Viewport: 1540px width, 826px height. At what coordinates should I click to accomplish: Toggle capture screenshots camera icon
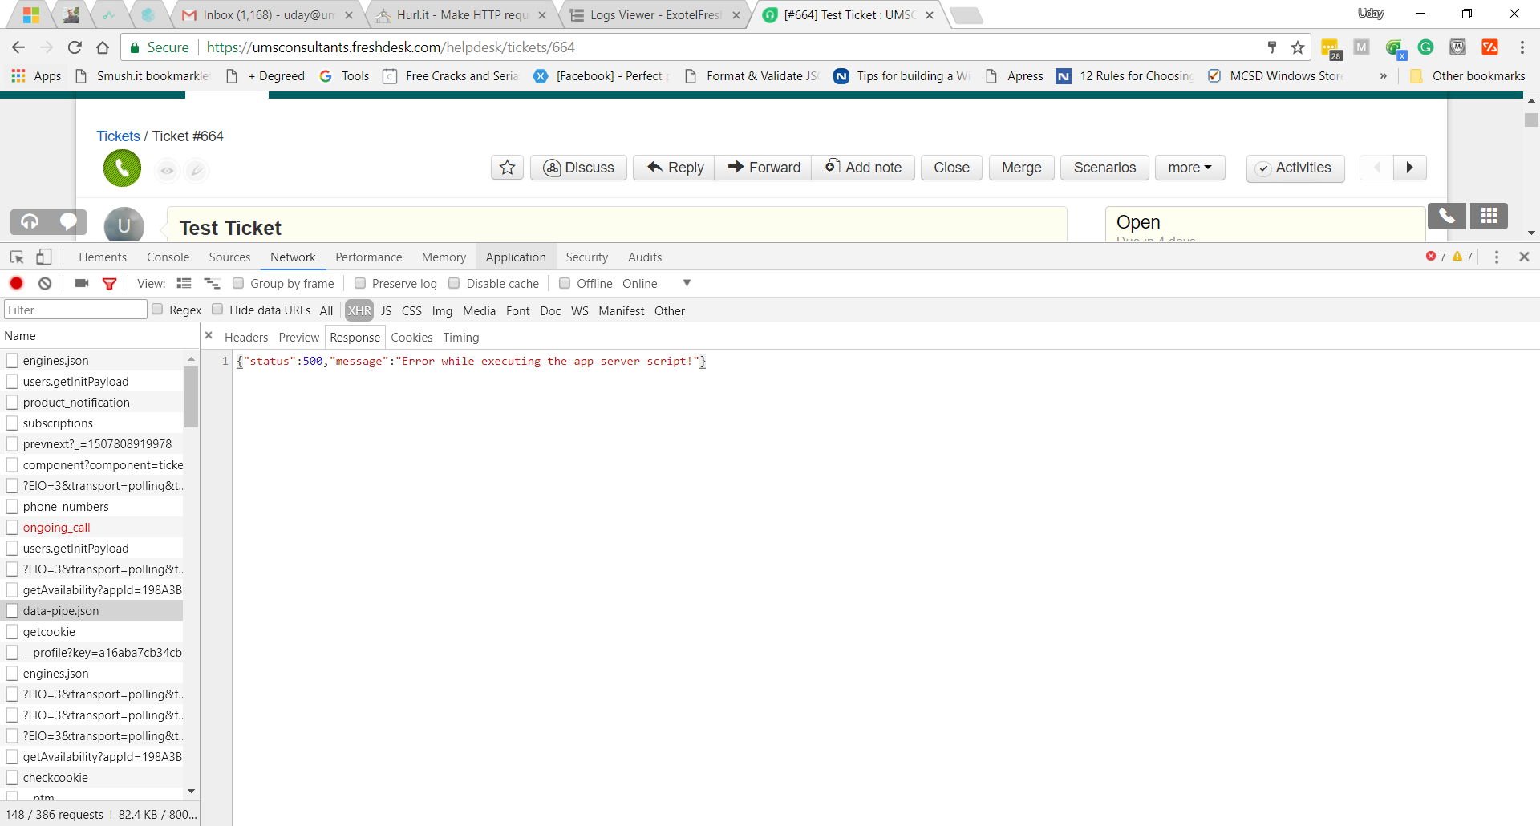click(81, 283)
